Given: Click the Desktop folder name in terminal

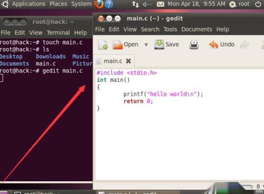Looking at the screenshot, I should tap(11, 57).
